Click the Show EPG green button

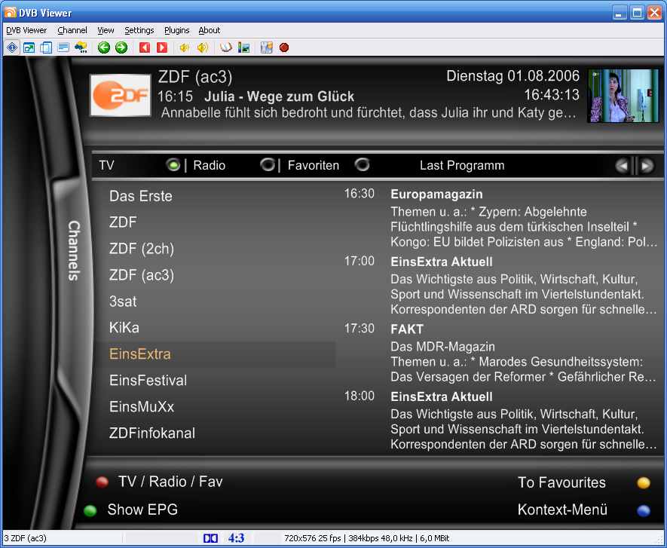tap(90, 510)
